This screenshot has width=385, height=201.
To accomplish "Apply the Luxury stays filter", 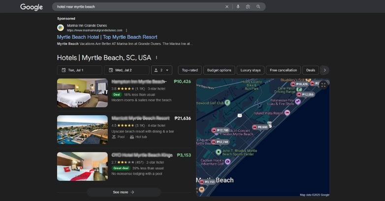I will tap(251, 70).
